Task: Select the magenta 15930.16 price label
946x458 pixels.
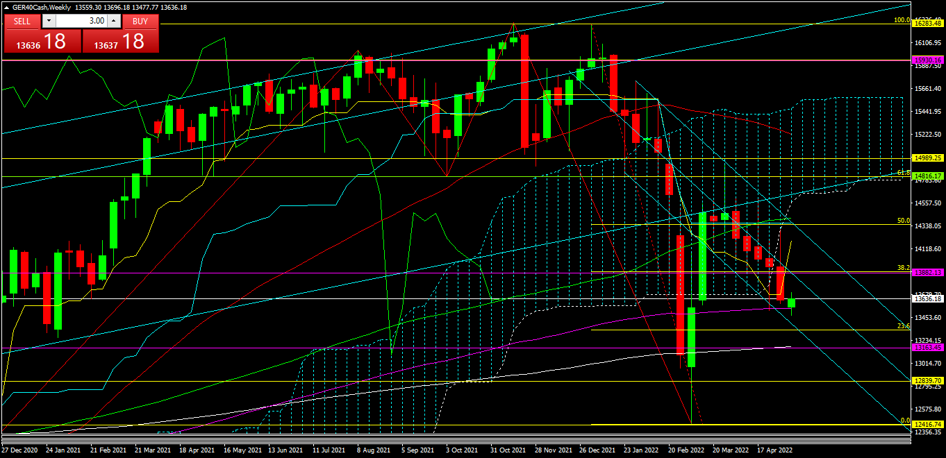Action: coord(929,60)
